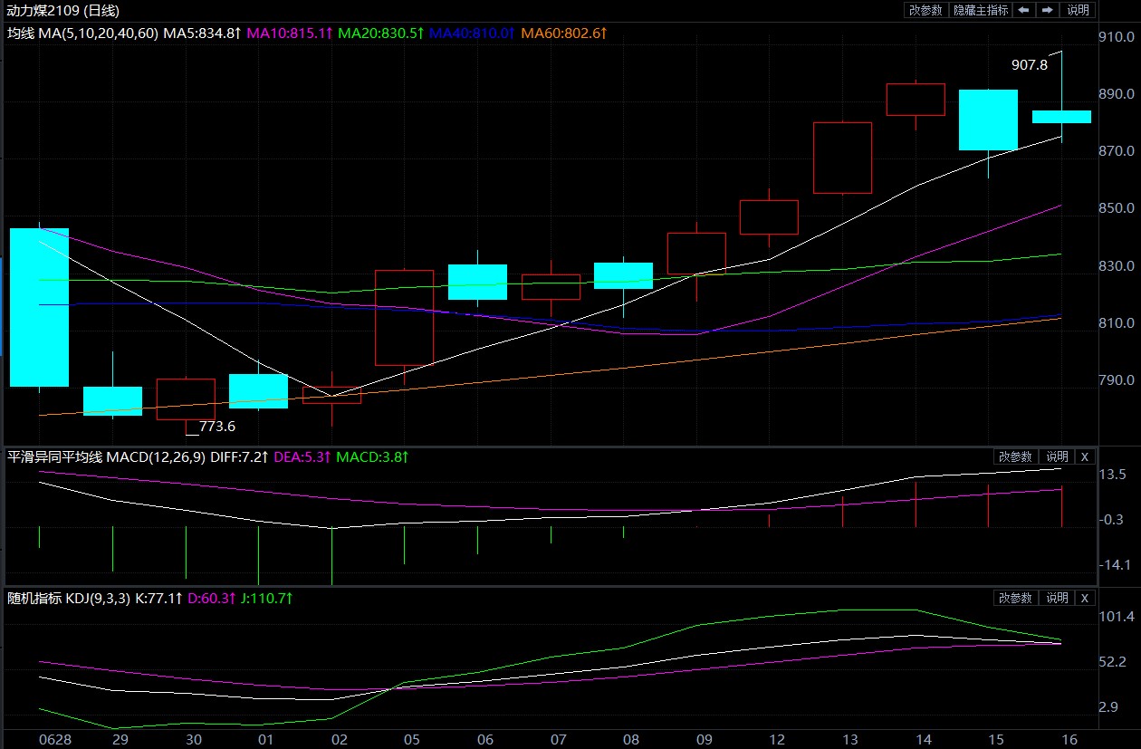Image resolution: width=1141 pixels, height=749 pixels.
Task: Click the 动力煤2109 (日线) chart title
Action: pos(62,11)
